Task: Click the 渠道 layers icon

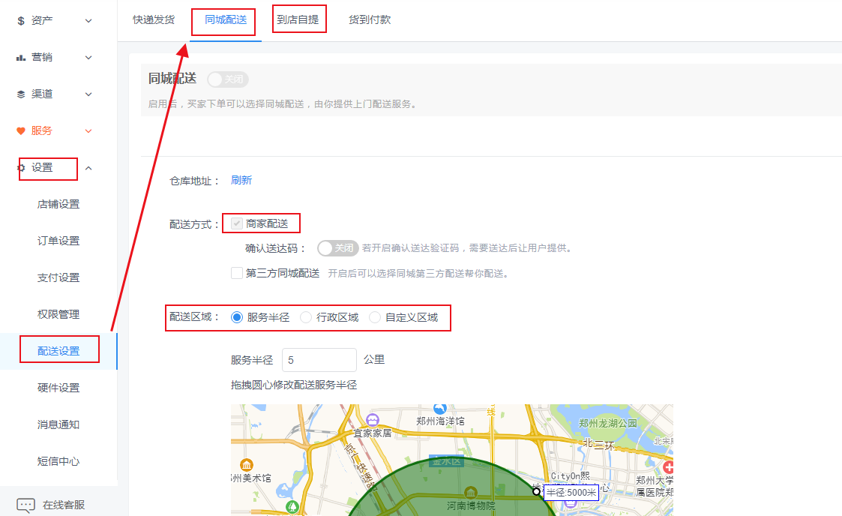Action: (x=21, y=94)
